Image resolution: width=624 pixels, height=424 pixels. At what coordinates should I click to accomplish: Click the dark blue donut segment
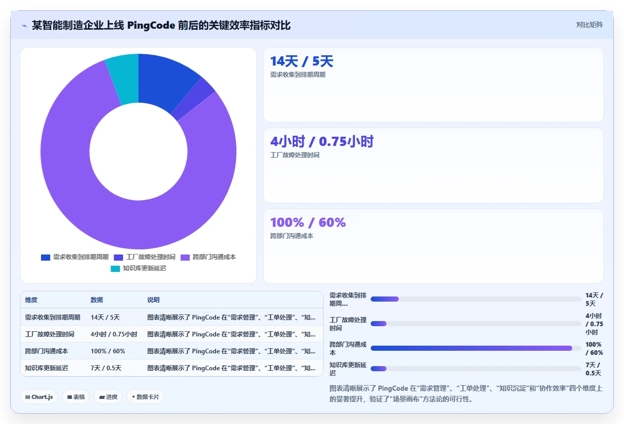[164, 80]
